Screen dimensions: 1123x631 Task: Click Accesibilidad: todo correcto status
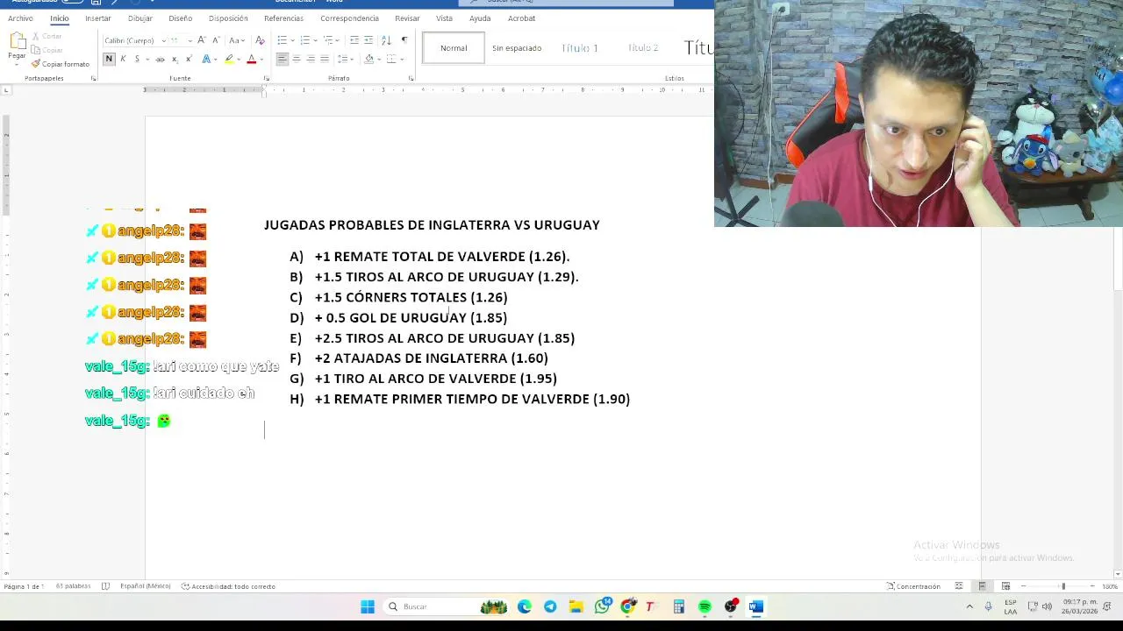[228, 586]
